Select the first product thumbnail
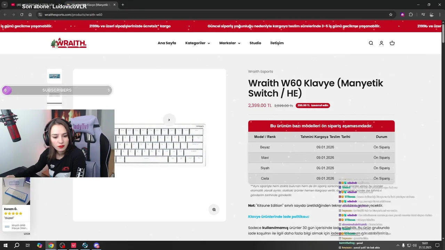The image size is (445, 250). [55, 76]
